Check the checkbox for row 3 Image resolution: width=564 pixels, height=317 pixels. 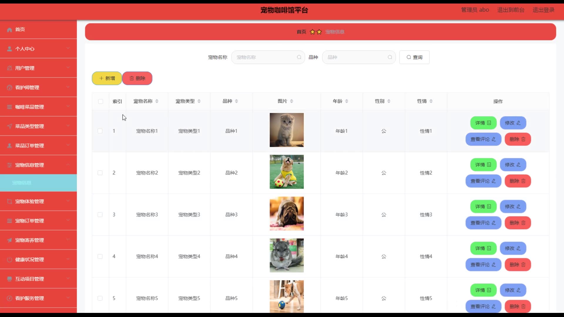[100, 215]
